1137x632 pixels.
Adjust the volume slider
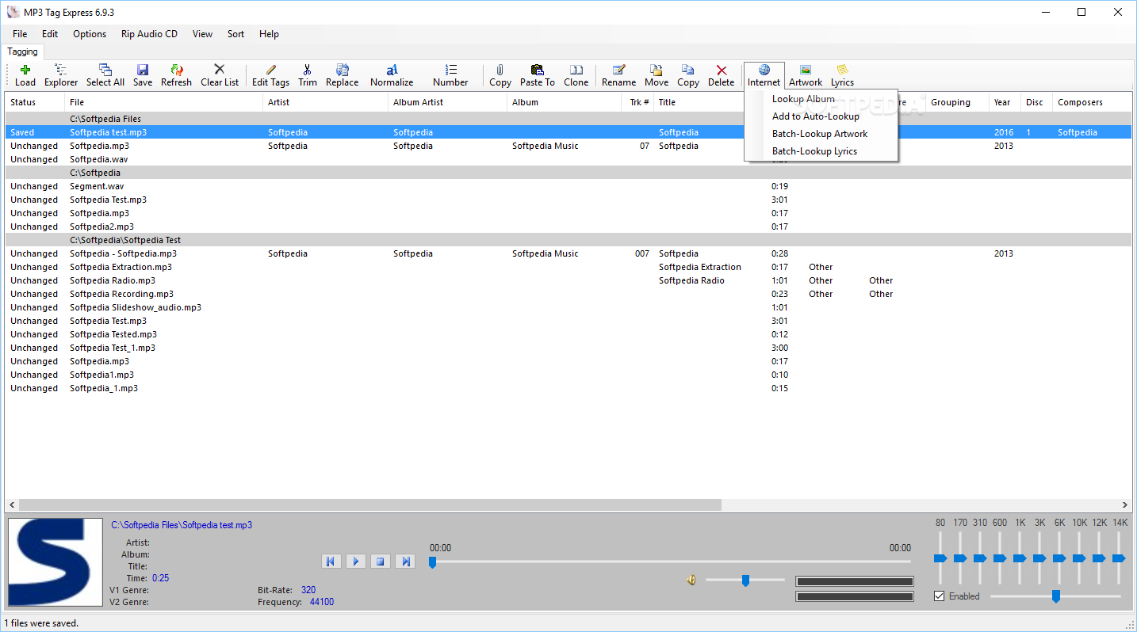tap(745, 581)
